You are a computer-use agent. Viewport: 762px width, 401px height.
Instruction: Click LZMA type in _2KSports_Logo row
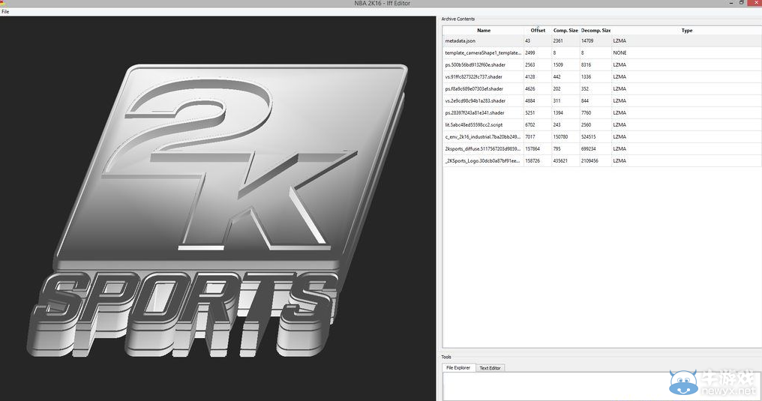[619, 160]
